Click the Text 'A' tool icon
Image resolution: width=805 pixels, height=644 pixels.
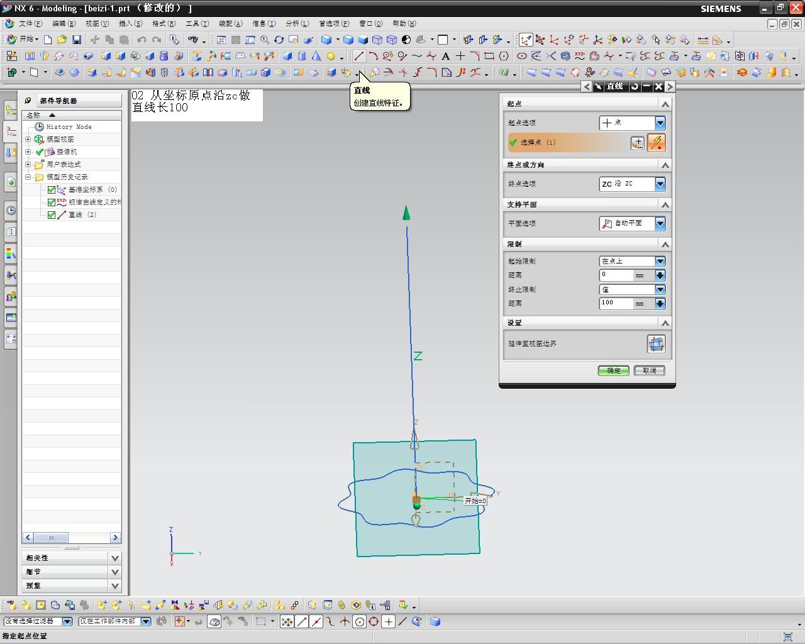[x=446, y=56]
